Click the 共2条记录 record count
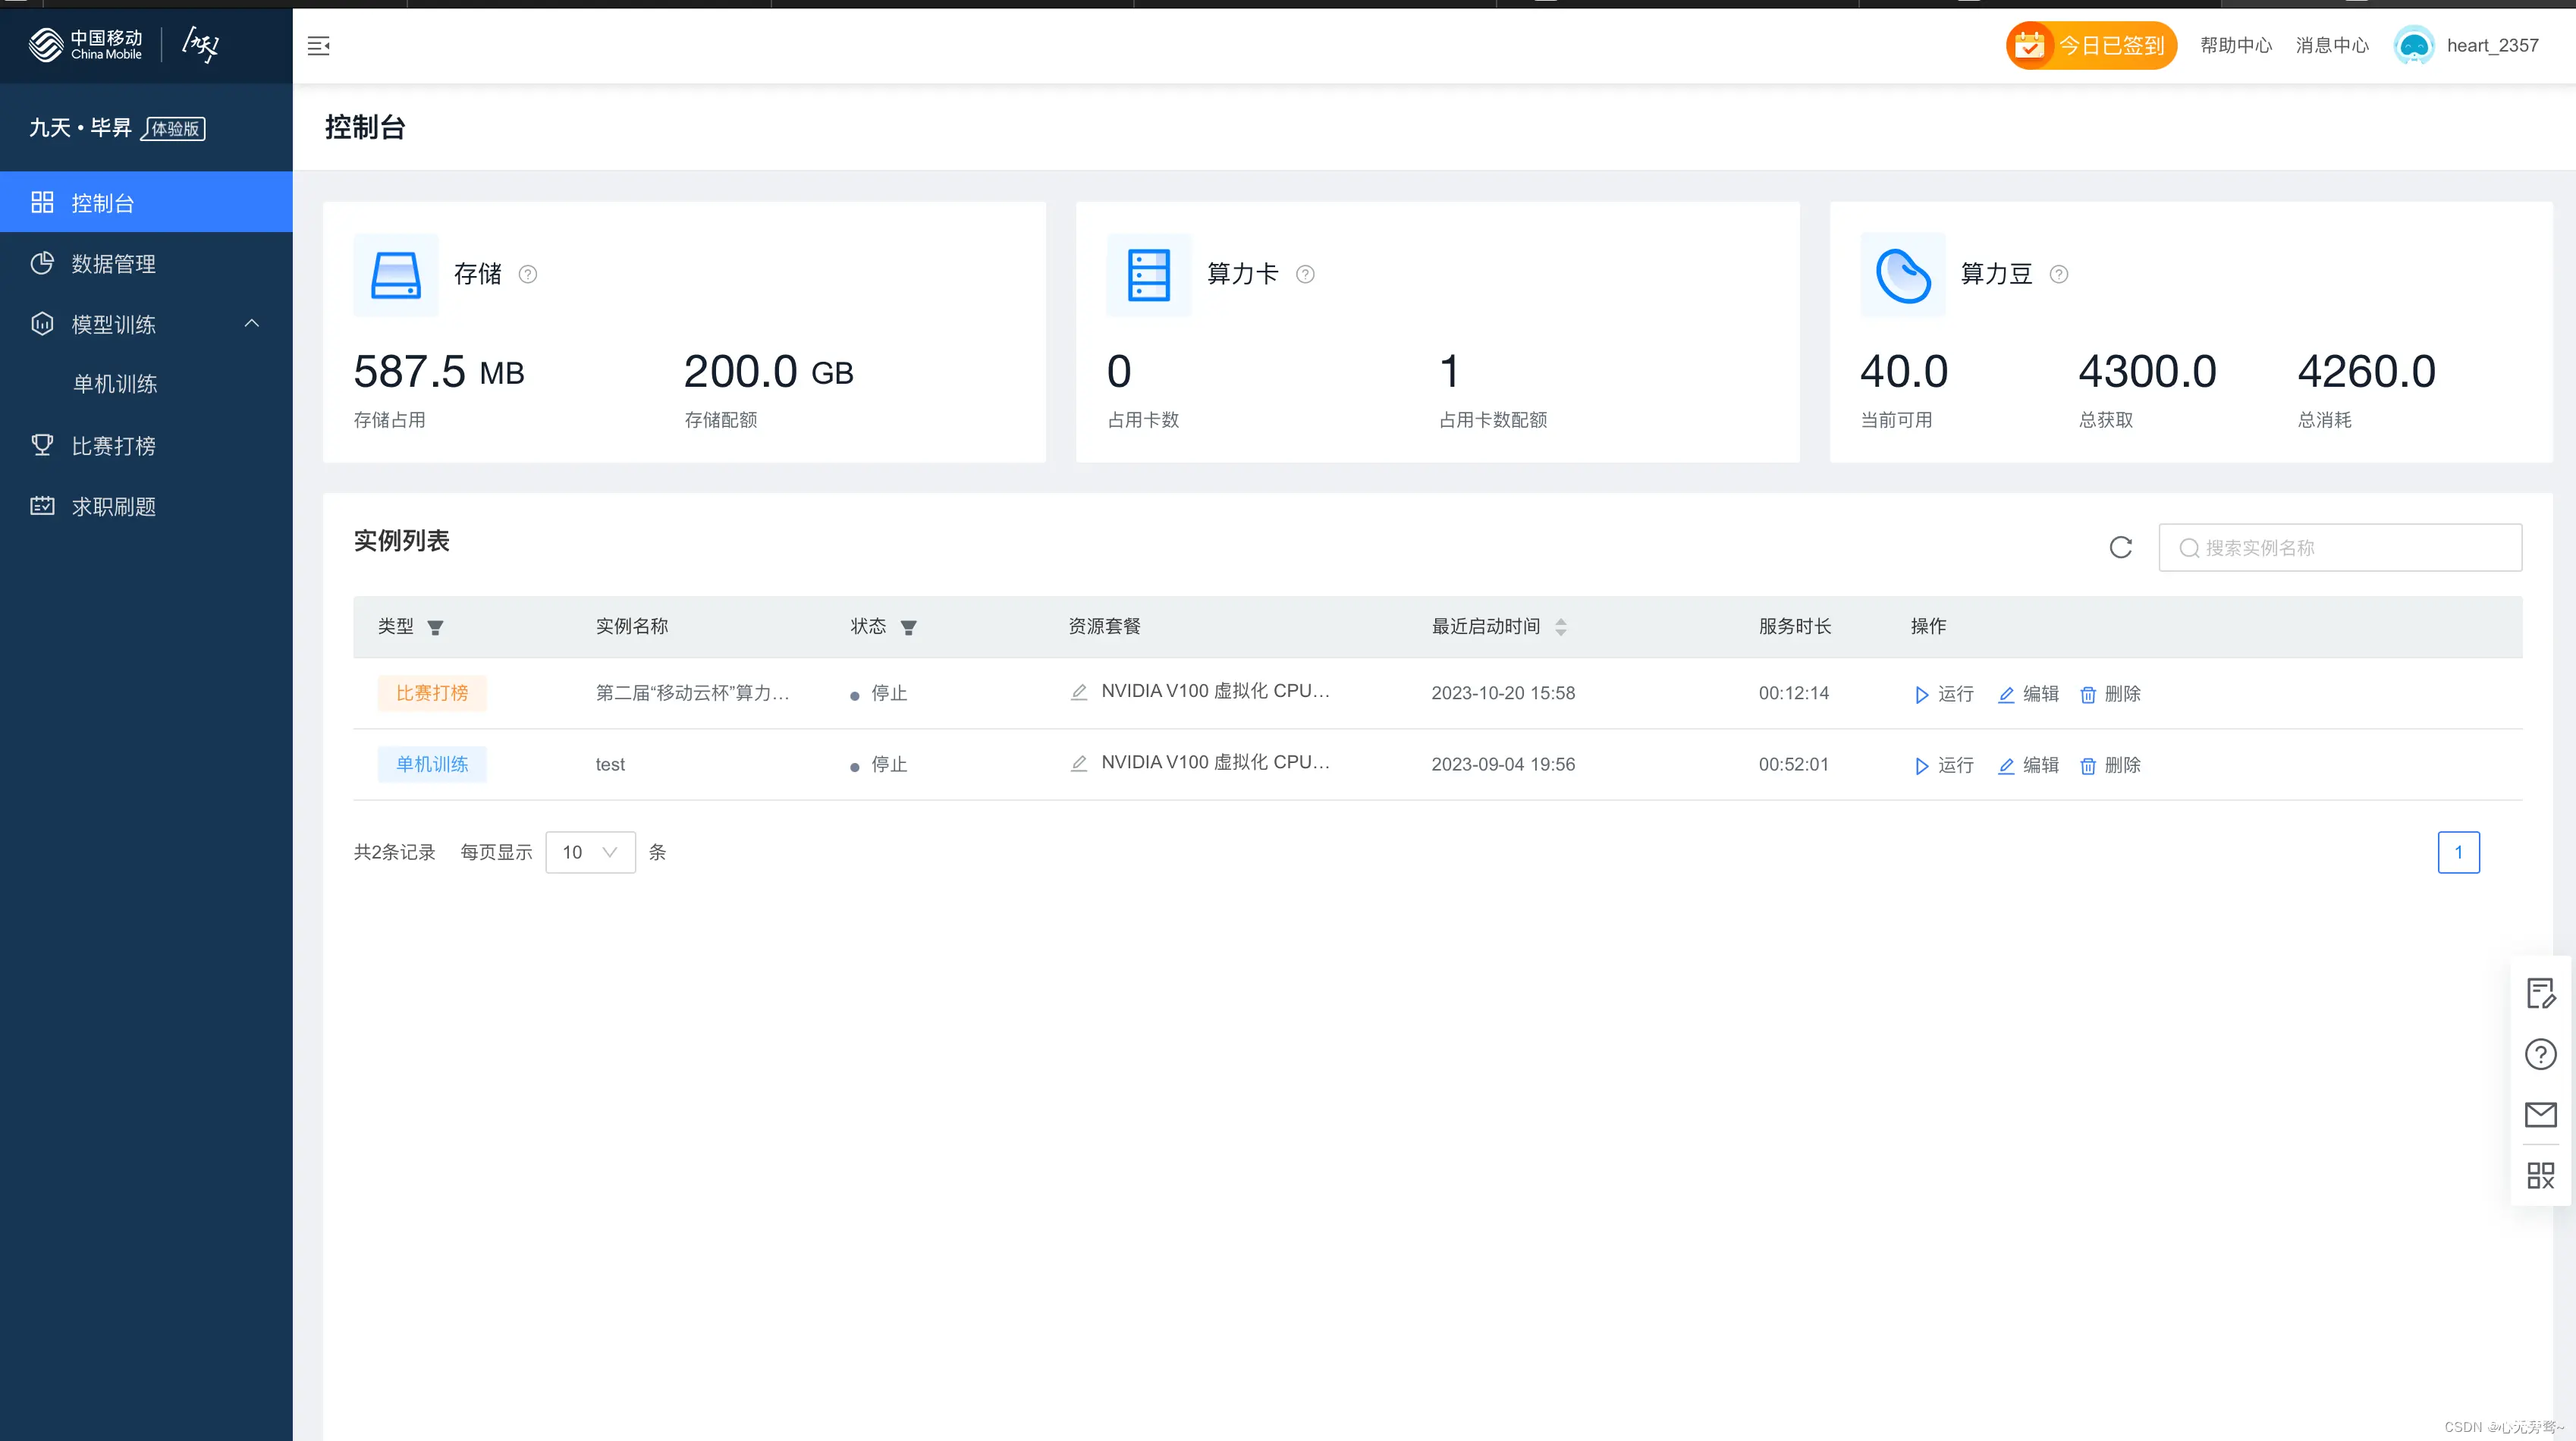The image size is (2576, 1441). (x=394, y=852)
